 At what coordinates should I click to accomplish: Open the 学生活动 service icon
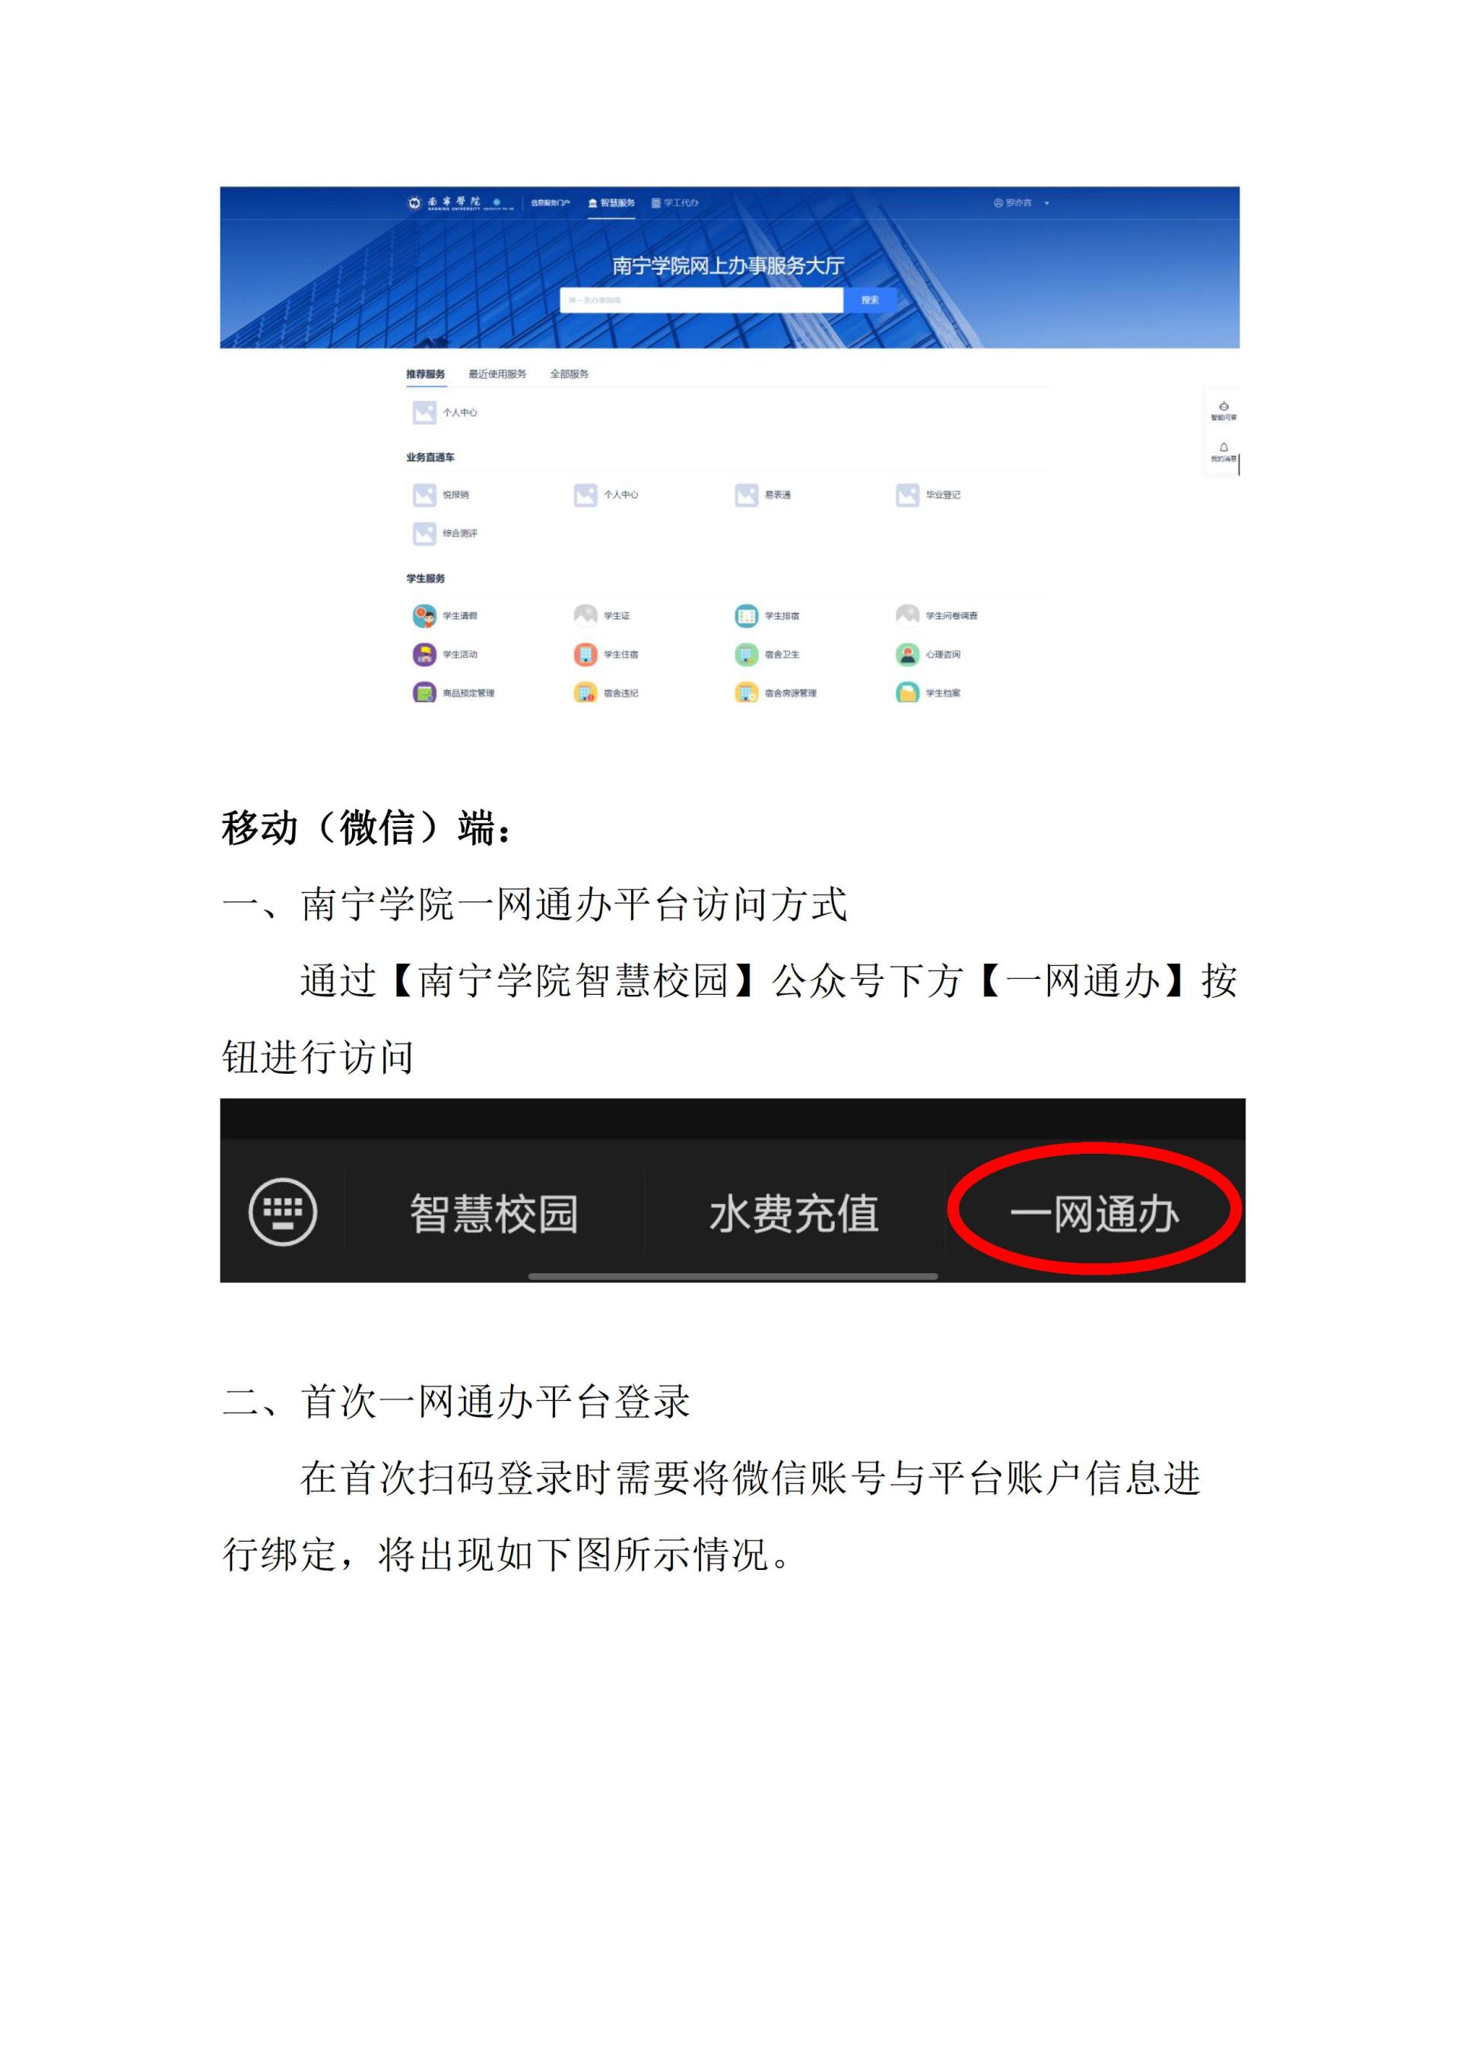click(424, 654)
